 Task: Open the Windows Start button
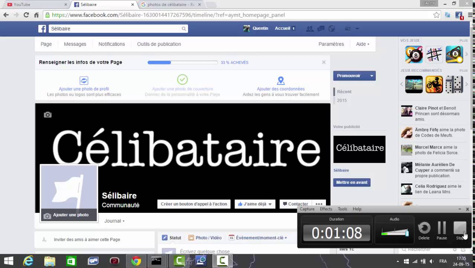pyautogui.click(x=8, y=261)
